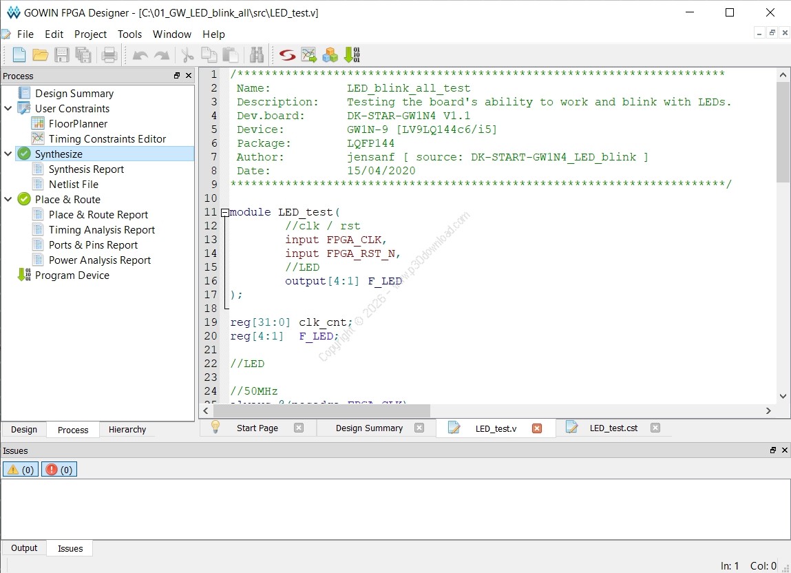Viewport: 791px width, 573px height.
Task: Run Place & Route toolbar icon
Action: click(308, 54)
